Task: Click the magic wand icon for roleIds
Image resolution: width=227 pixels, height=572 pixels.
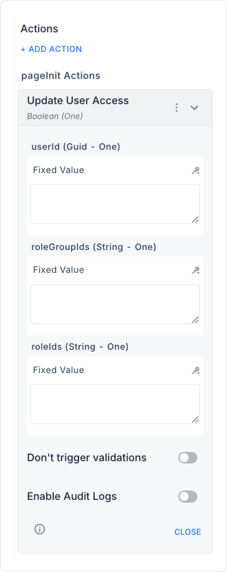Action: (195, 370)
